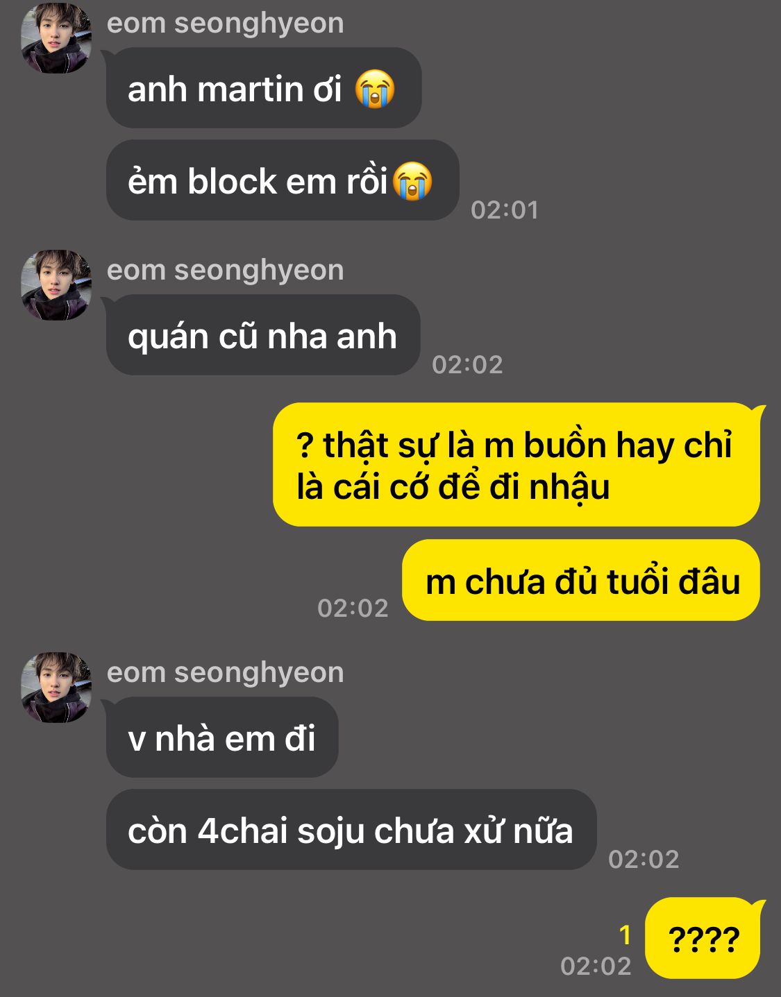
Task: Select the 'v nhà em đi' bubble
Action: pos(222,738)
